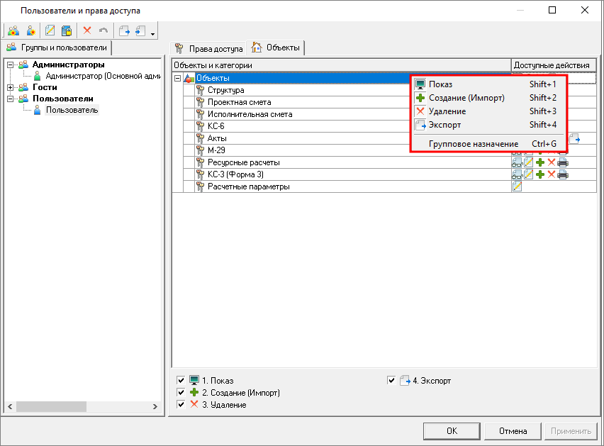Click the add new user toolbar icon
The image size is (604, 446).
click(30, 30)
